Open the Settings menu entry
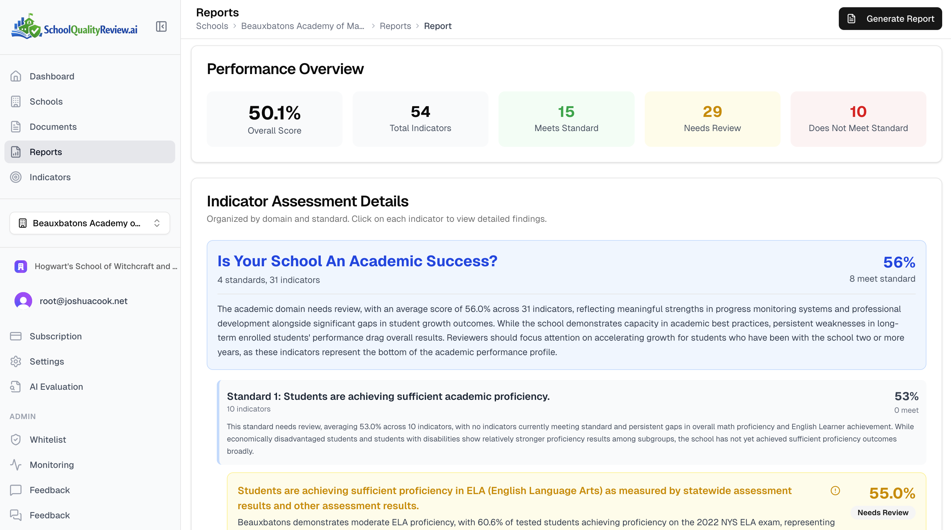951x530 pixels. click(x=47, y=361)
